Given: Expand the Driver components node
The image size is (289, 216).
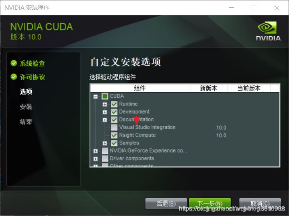Looking at the screenshot, I should (95, 159).
